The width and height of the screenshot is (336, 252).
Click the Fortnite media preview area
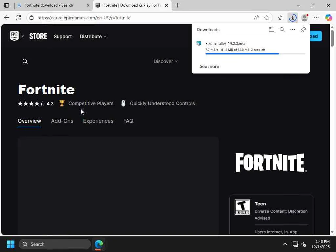coord(118,186)
